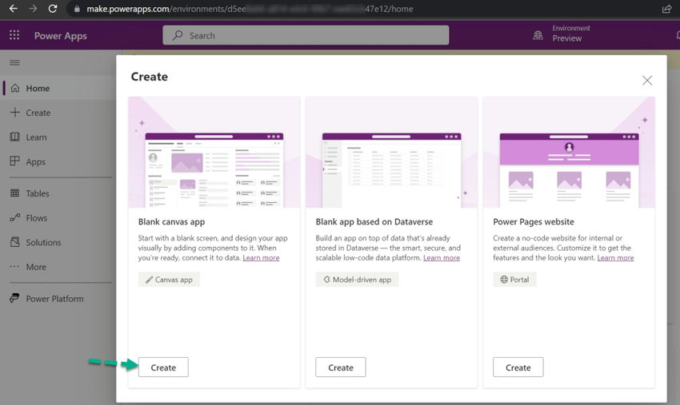680x405 pixels.
Task: Click the Power Pages website preview image
Action: [569, 153]
